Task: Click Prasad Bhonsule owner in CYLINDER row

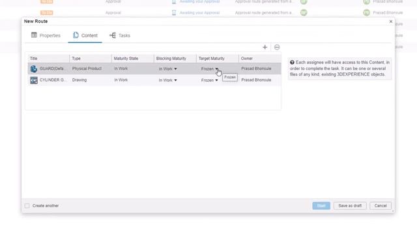Action: [256, 80]
